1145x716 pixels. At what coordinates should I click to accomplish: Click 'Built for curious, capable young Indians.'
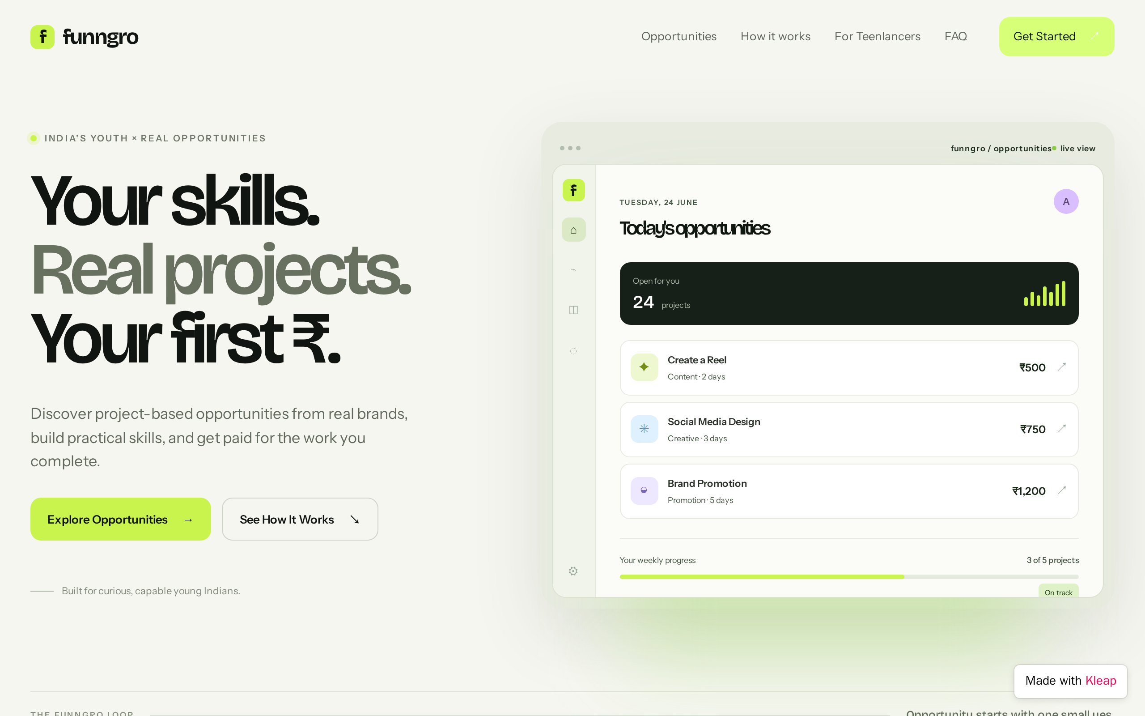pyautogui.click(x=150, y=591)
